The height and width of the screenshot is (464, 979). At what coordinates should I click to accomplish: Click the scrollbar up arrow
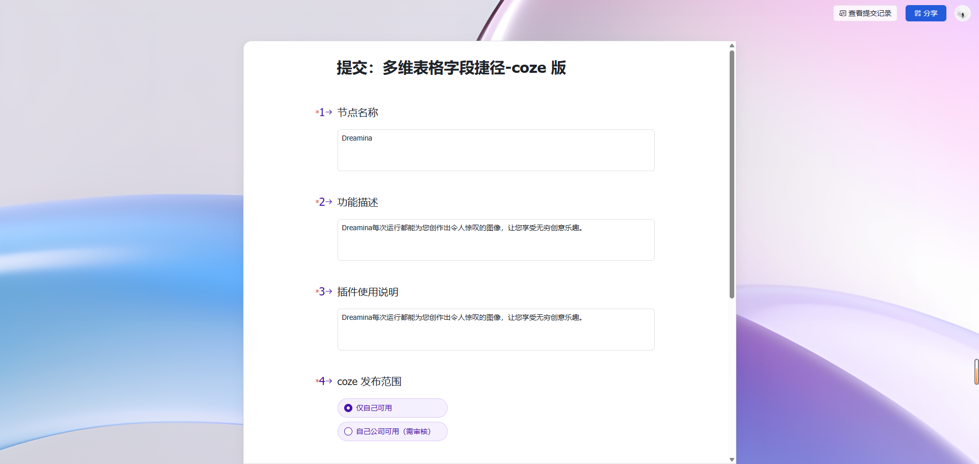732,46
